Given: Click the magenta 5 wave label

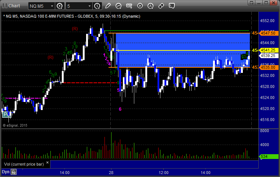Looking at the screenshot, I should tap(118, 90).
